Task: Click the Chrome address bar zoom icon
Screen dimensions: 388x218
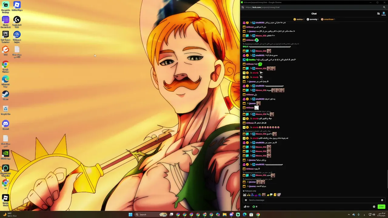Action: pos(384,7)
